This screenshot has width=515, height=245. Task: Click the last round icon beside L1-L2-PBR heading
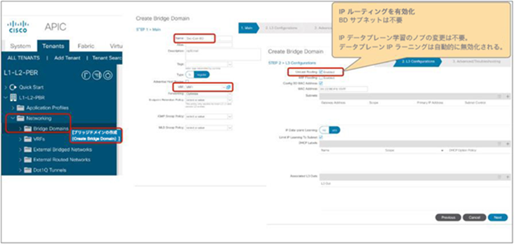pos(108,75)
